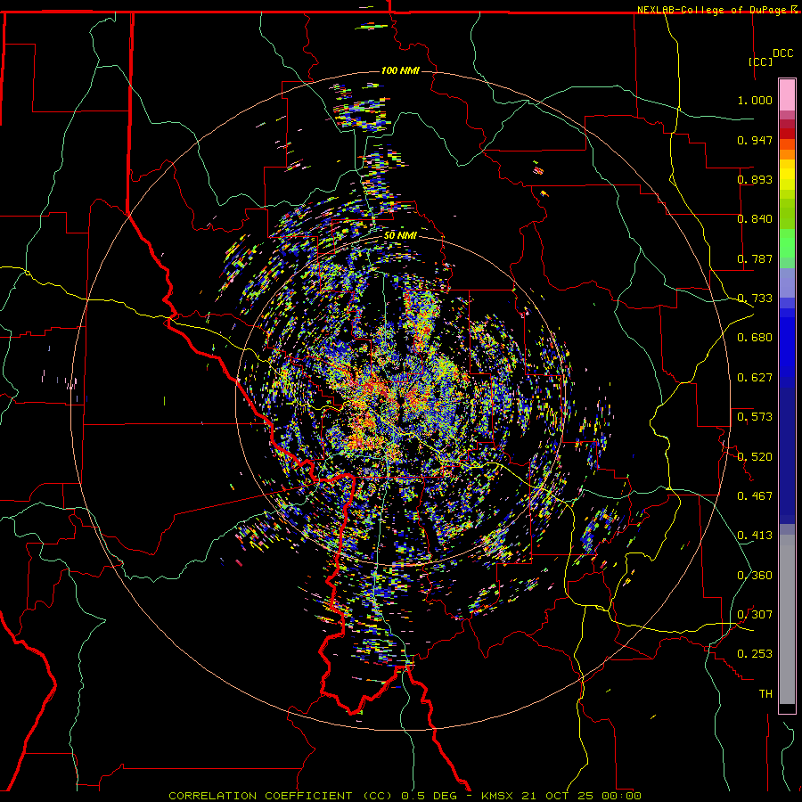Click the 0.787 legend value

click(755, 258)
